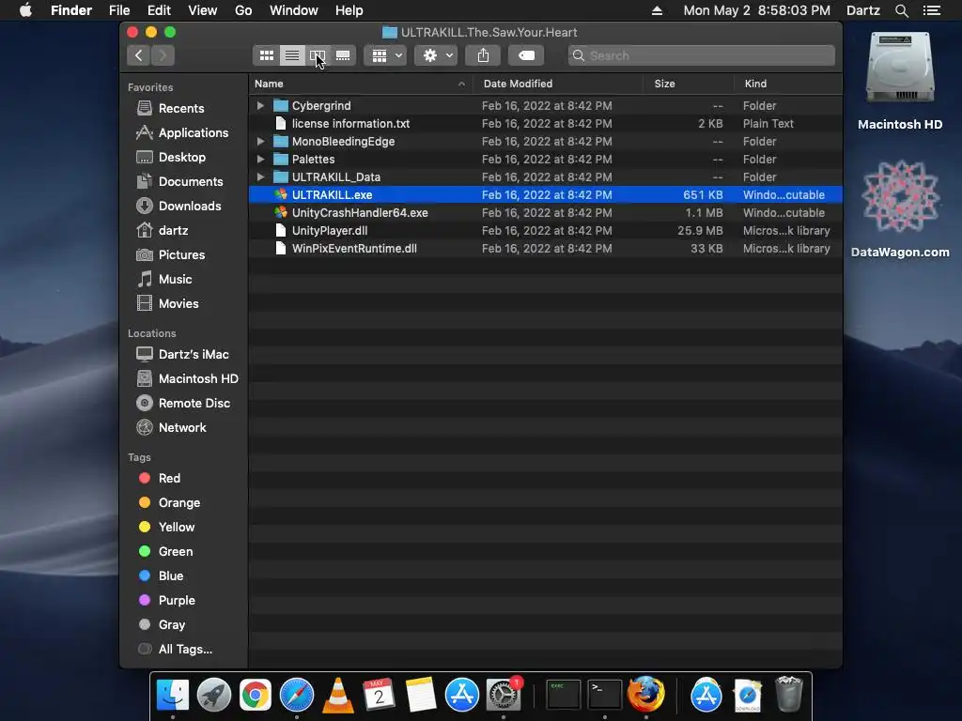Open Recents in the sidebar
Screen dimensions: 962x721
click(x=181, y=109)
